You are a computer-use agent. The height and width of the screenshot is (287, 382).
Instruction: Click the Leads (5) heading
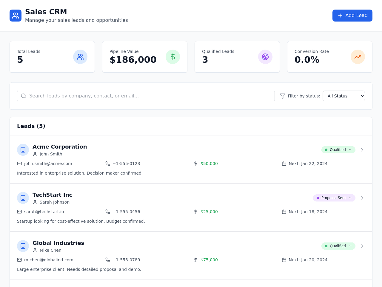31,126
